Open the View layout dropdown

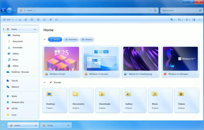188,20
